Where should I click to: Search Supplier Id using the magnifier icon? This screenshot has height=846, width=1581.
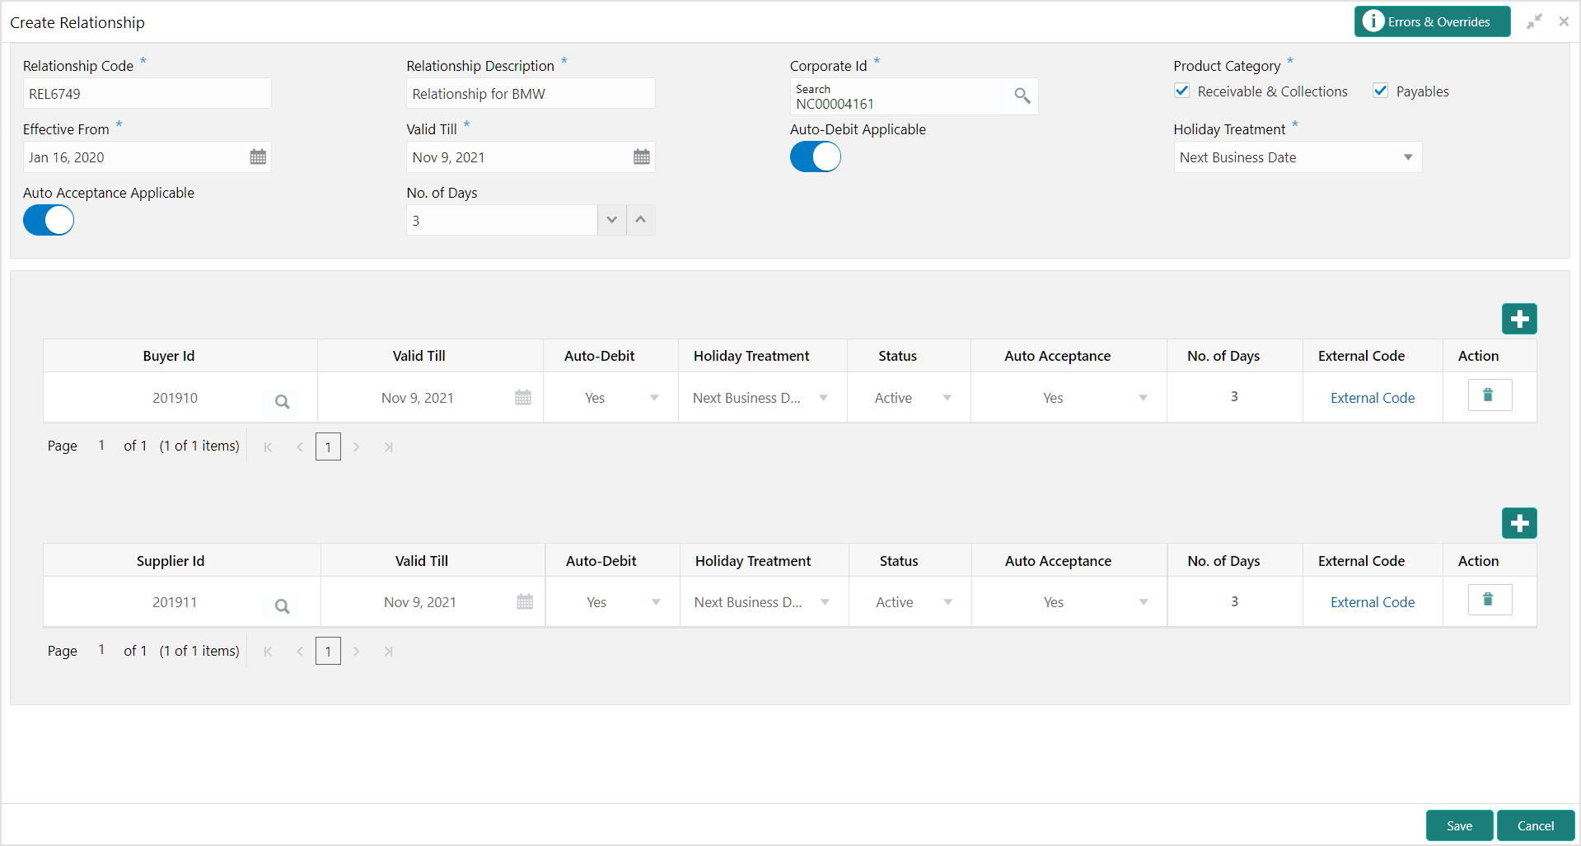click(x=282, y=606)
